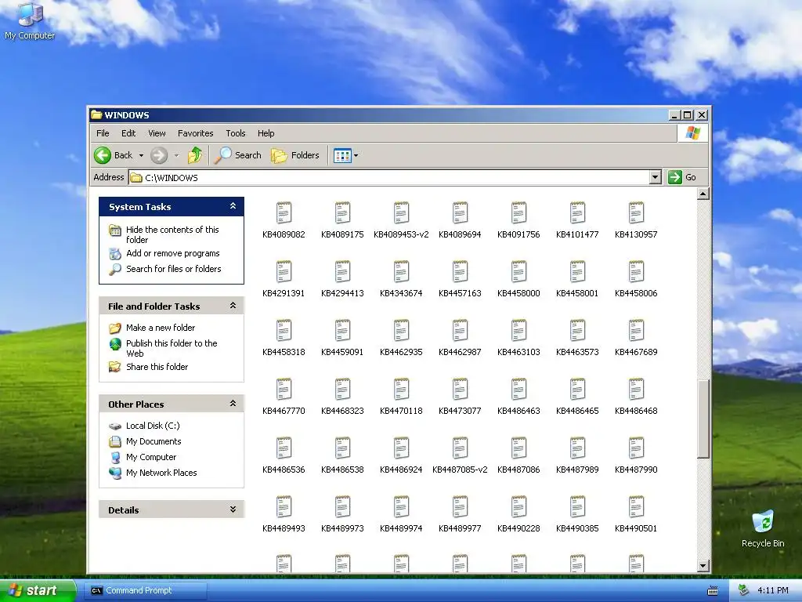Image resolution: width=802 pixels, height=602 pixels.
Task: Select the KB4089082 file icon
Action: 284,212
